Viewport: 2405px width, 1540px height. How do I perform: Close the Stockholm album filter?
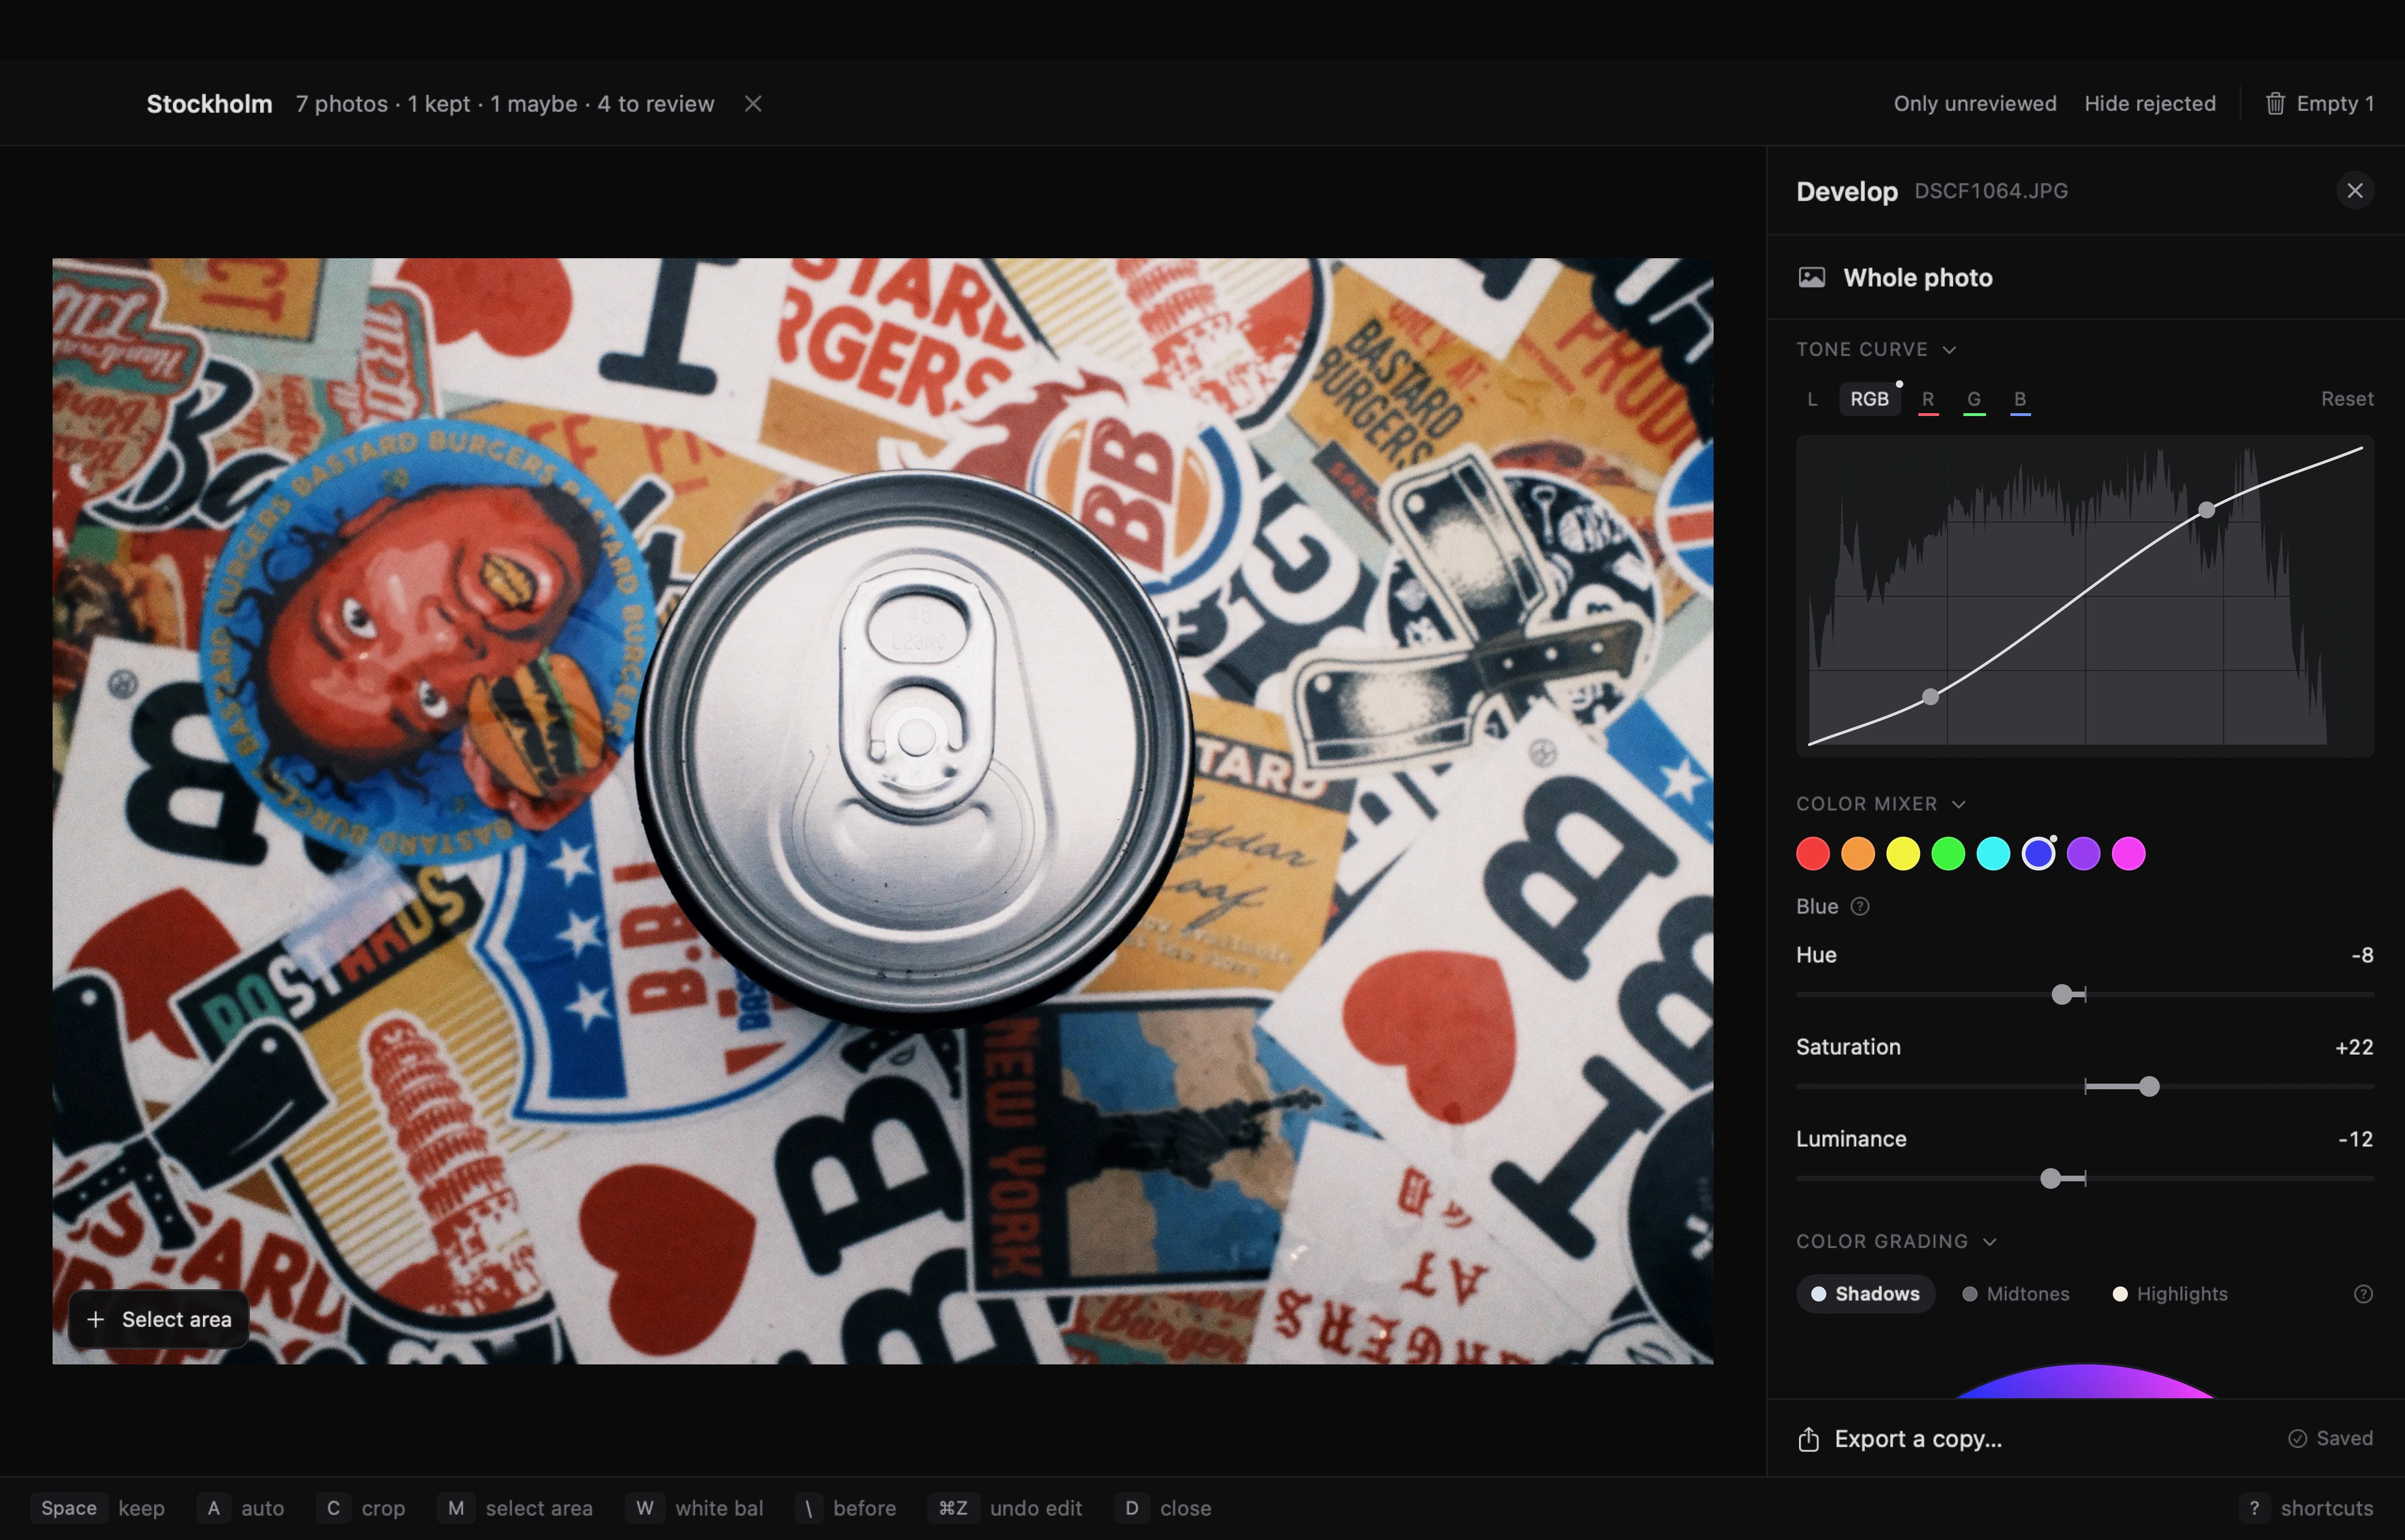point(753,104)
